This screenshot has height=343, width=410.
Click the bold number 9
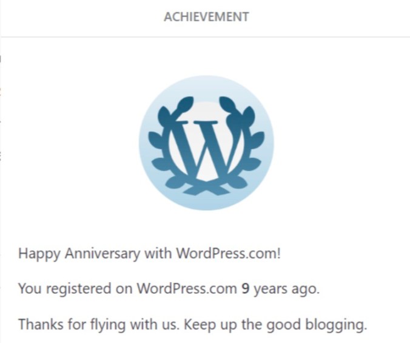[x=245, y=288]
